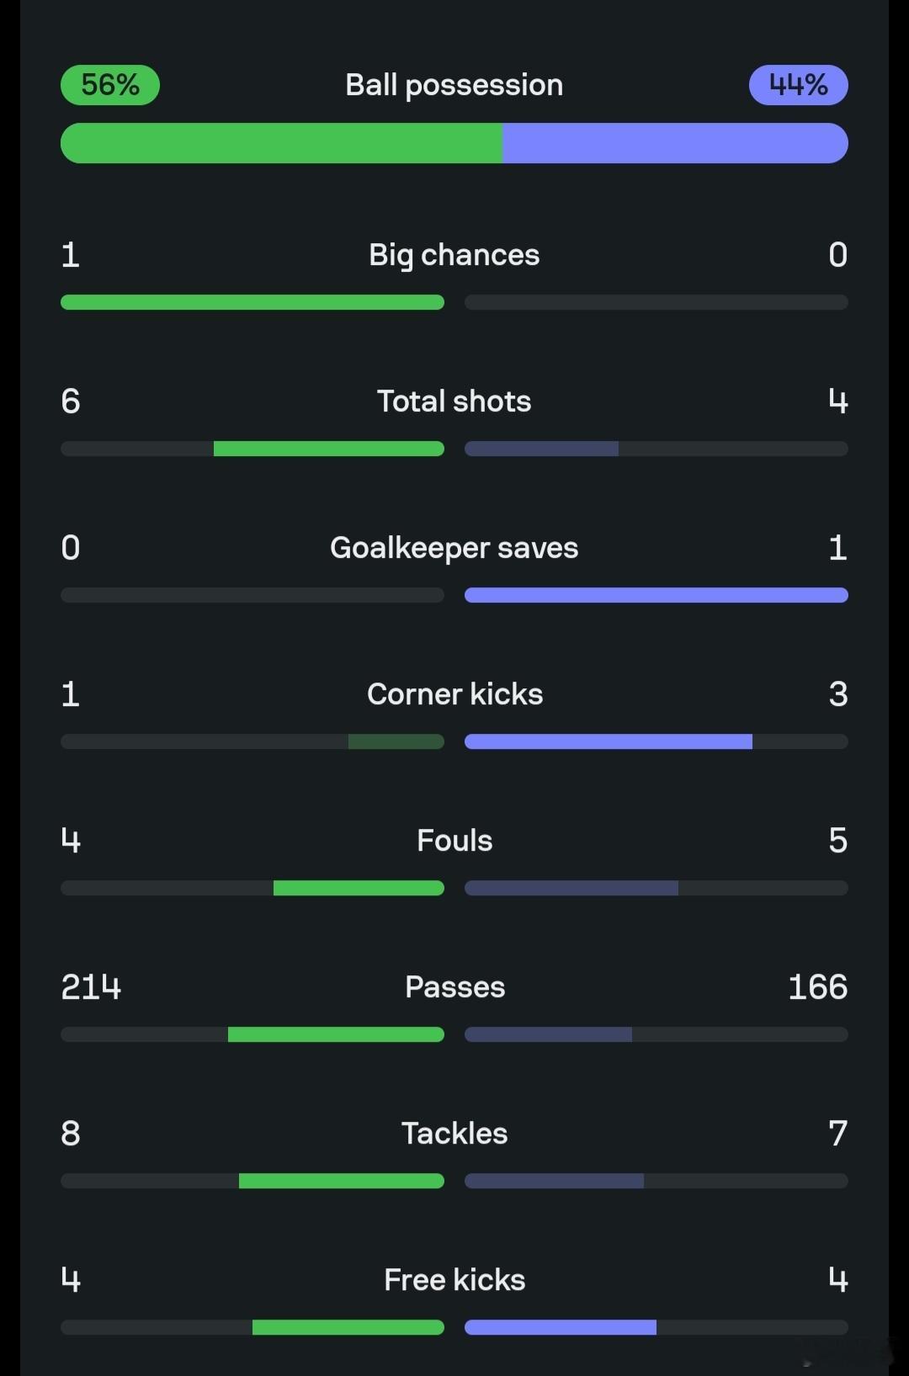909x1376 pixels.
Task: Select the Goalkeeper saves label
Action: pos(454,548)
